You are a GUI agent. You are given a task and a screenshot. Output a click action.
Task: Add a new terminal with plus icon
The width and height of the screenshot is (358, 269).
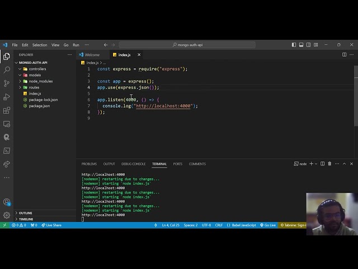coord(311,164)
